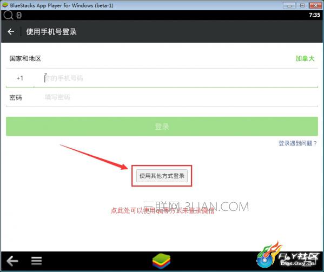The width and height of the screenshot is (324, 272).
Task: Open the hamburger menu in bottom bar
Action: click(36, 261)
